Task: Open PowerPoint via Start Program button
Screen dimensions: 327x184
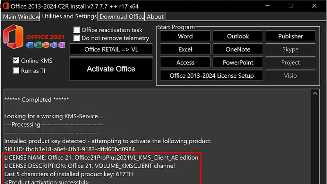Action: [x=237, y=63]
